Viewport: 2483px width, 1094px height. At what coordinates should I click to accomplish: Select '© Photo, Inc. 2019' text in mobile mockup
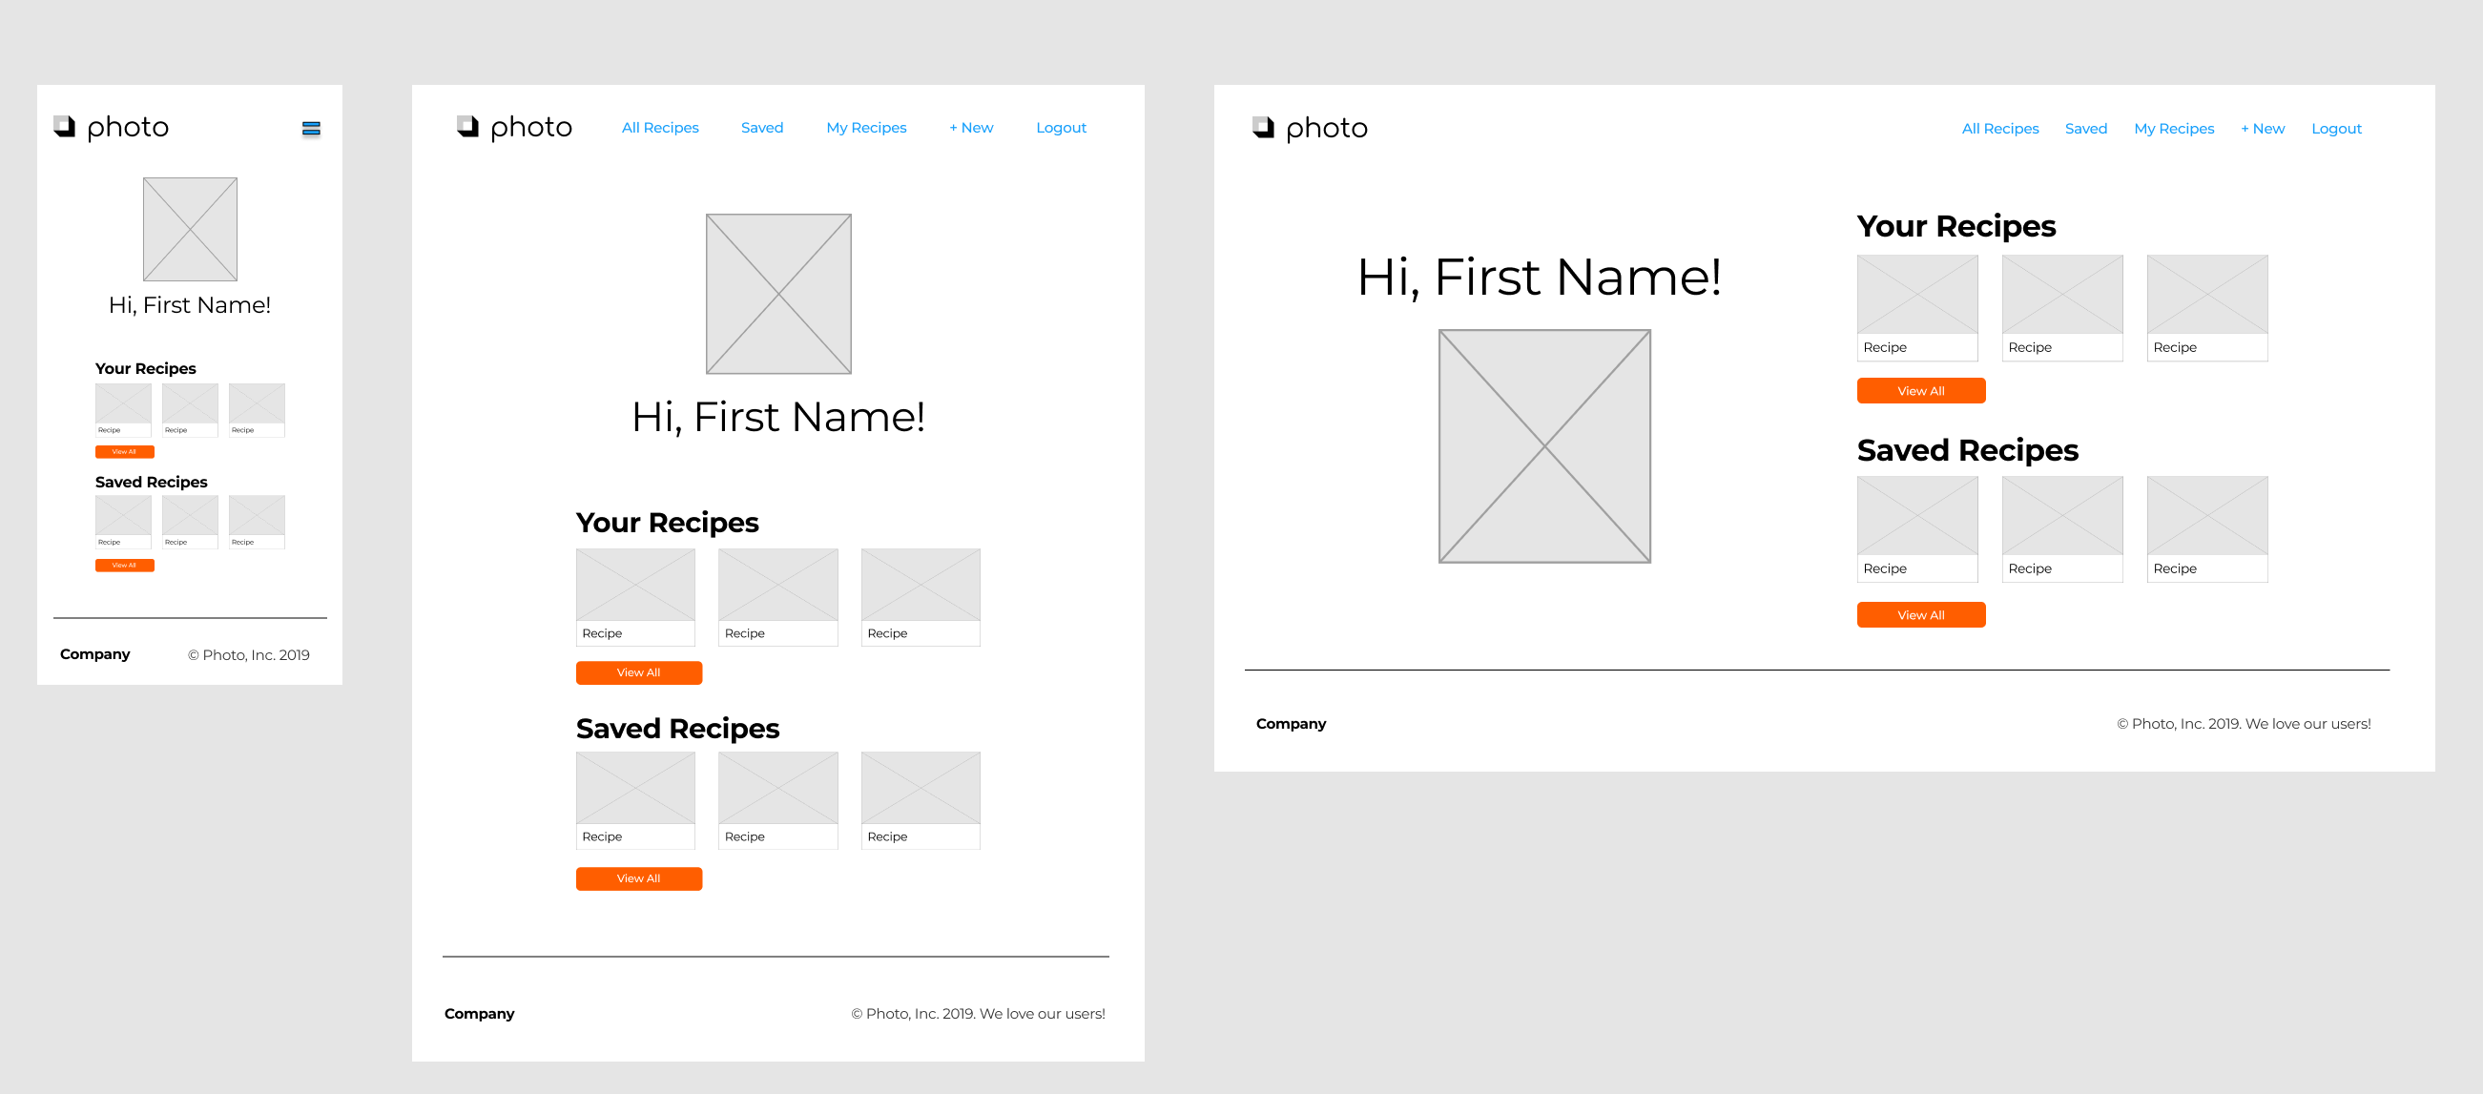249,655
